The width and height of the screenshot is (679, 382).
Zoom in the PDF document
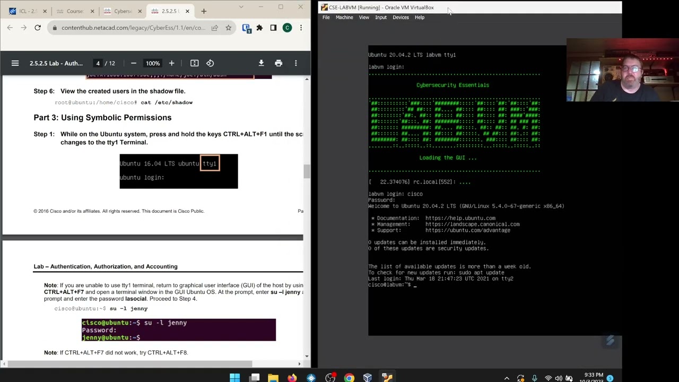(x=171, y=63)
